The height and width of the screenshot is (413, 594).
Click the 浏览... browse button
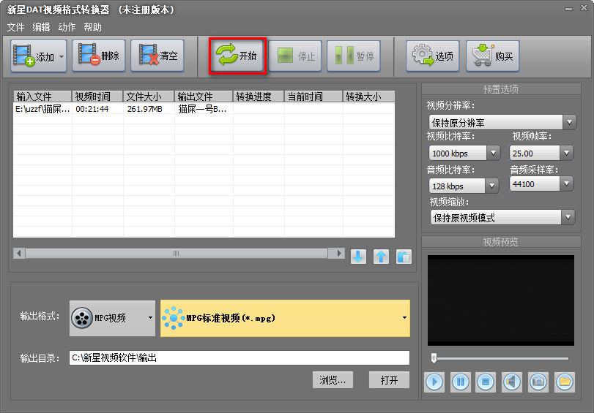pos(333,379)
